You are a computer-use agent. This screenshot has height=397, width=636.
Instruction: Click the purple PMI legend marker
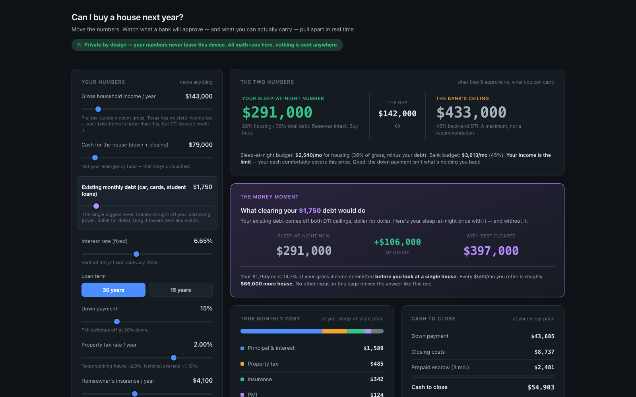tap(242, 395)
